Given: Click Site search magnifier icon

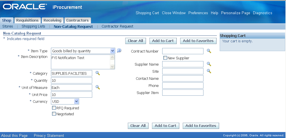Looking at the screenshot, I should pyautogui.click(x=209, y=71).
